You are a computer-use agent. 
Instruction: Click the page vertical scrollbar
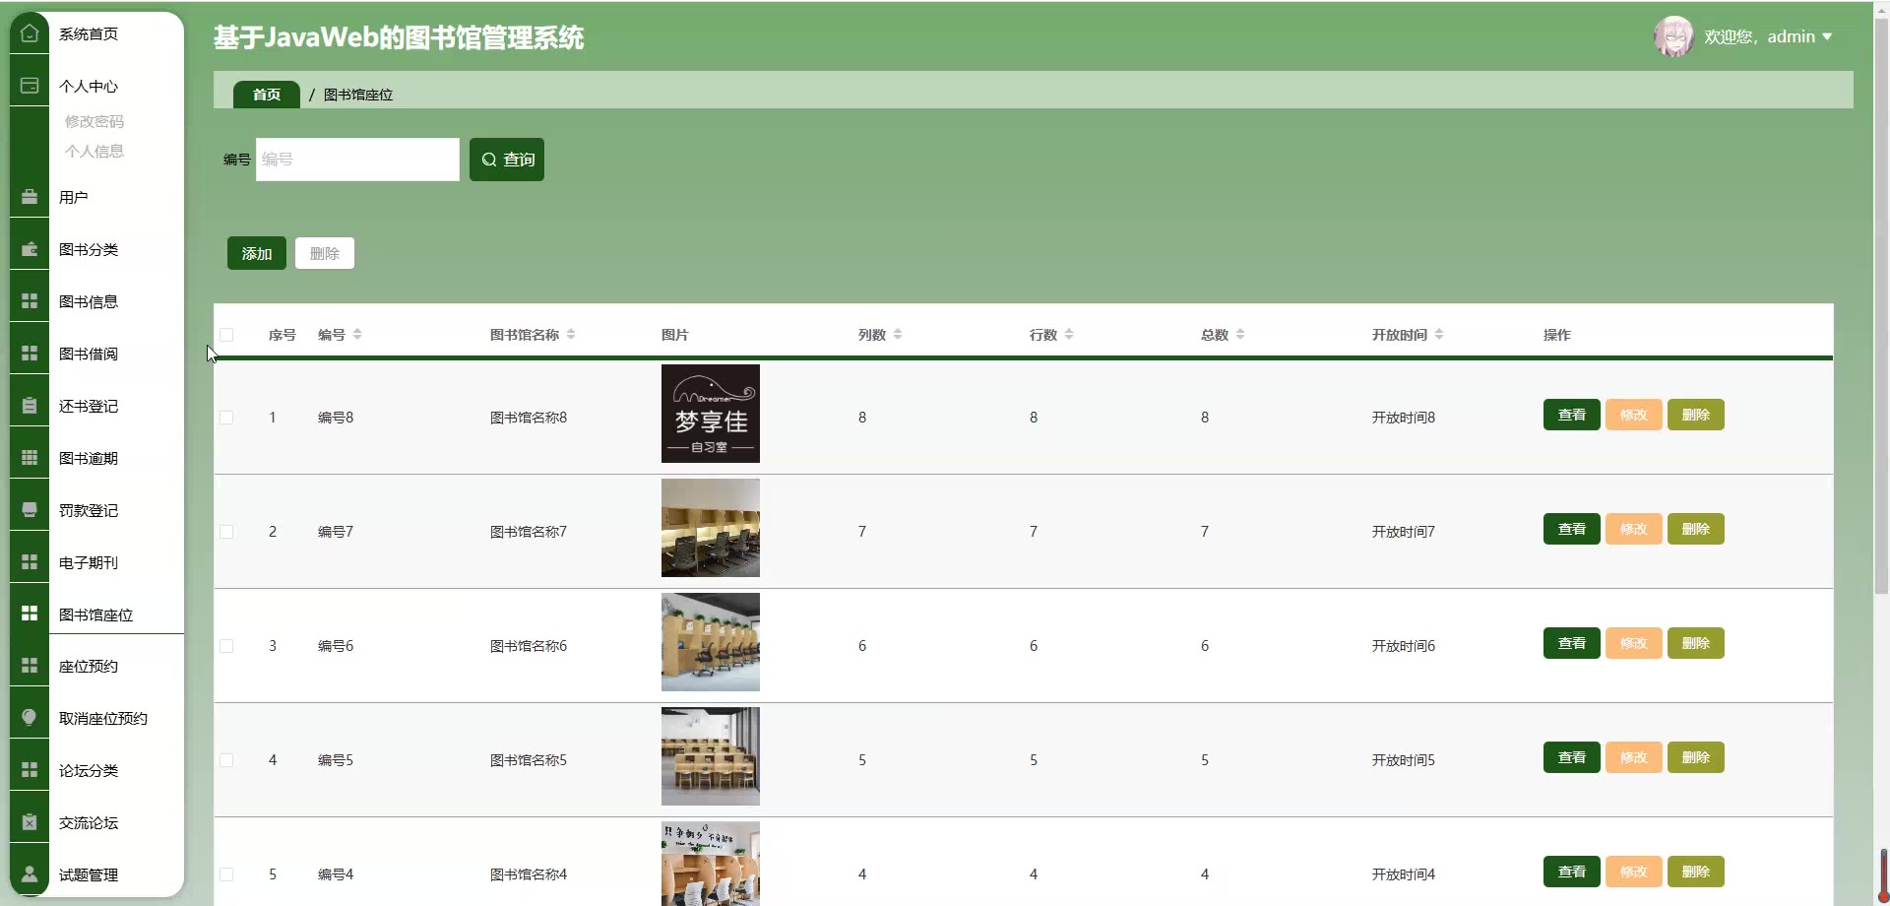1881,295
